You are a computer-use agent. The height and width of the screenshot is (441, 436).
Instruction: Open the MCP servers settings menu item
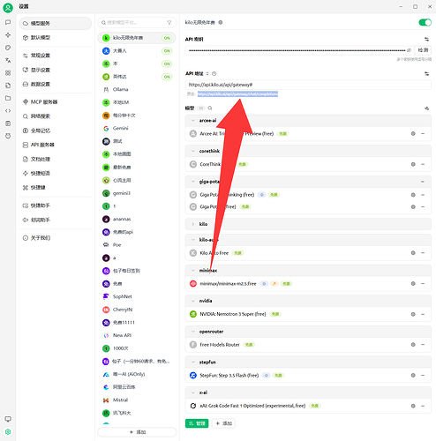(x=56, y=102)
